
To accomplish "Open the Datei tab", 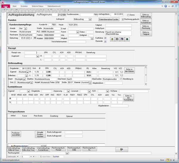I will click(x=6, y=6).
